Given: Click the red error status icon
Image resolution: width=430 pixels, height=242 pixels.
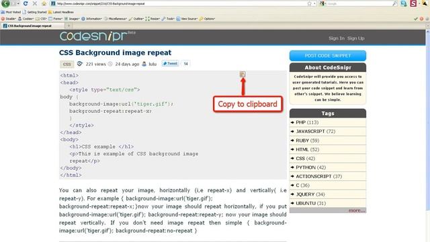Looking at the screenshot, I should [421, 19].
